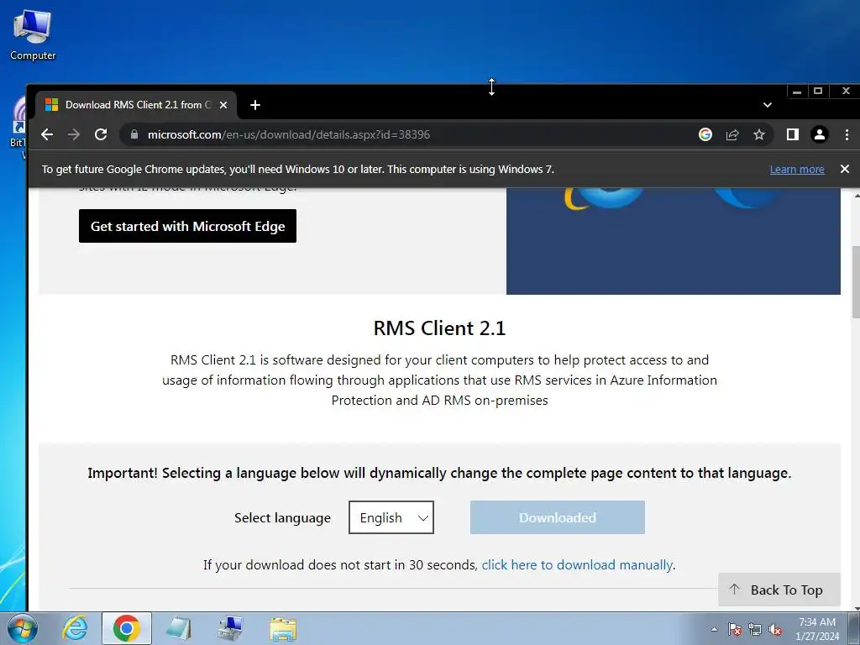
Task: Click the Action Center flag icon
Action: [735, 629]
